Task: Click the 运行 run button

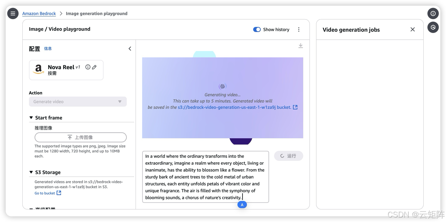Action: (x=289, y=156)
